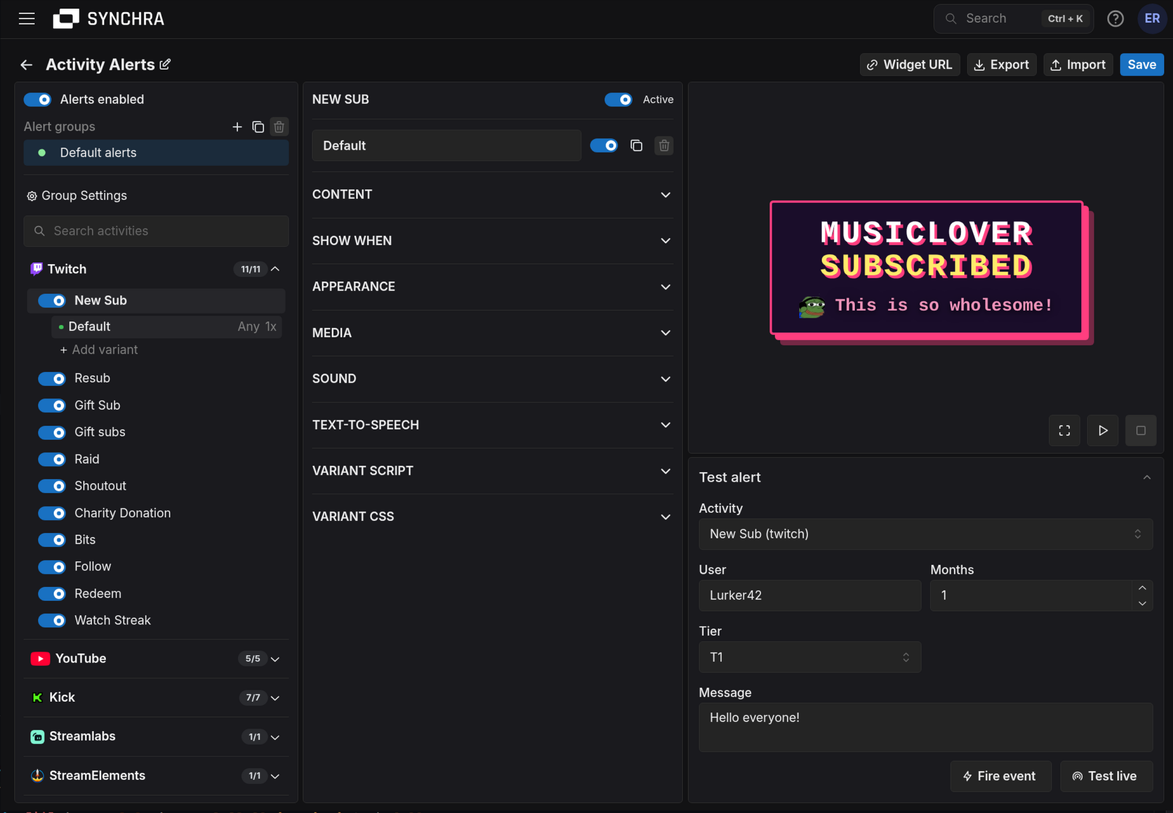Select the Shoutout activity
This screenshot has width=1173, height=813.
click(x=100, y=486)
